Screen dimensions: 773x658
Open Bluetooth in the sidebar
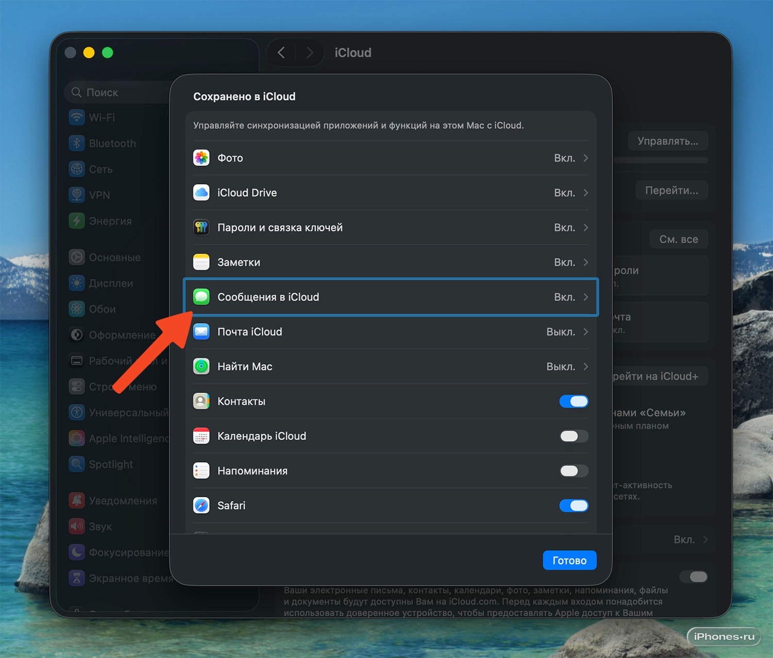(112, 143)
